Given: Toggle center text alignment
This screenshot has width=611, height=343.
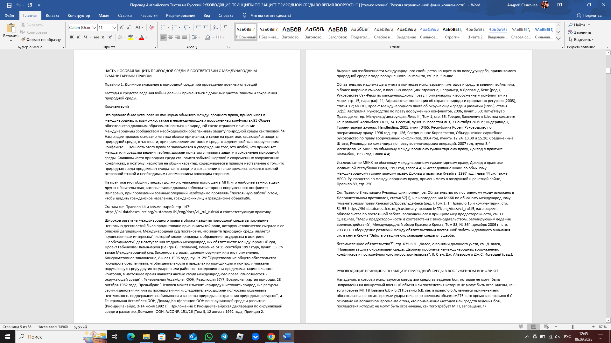Looking at the screenshot, I should (x=171, y=37).
